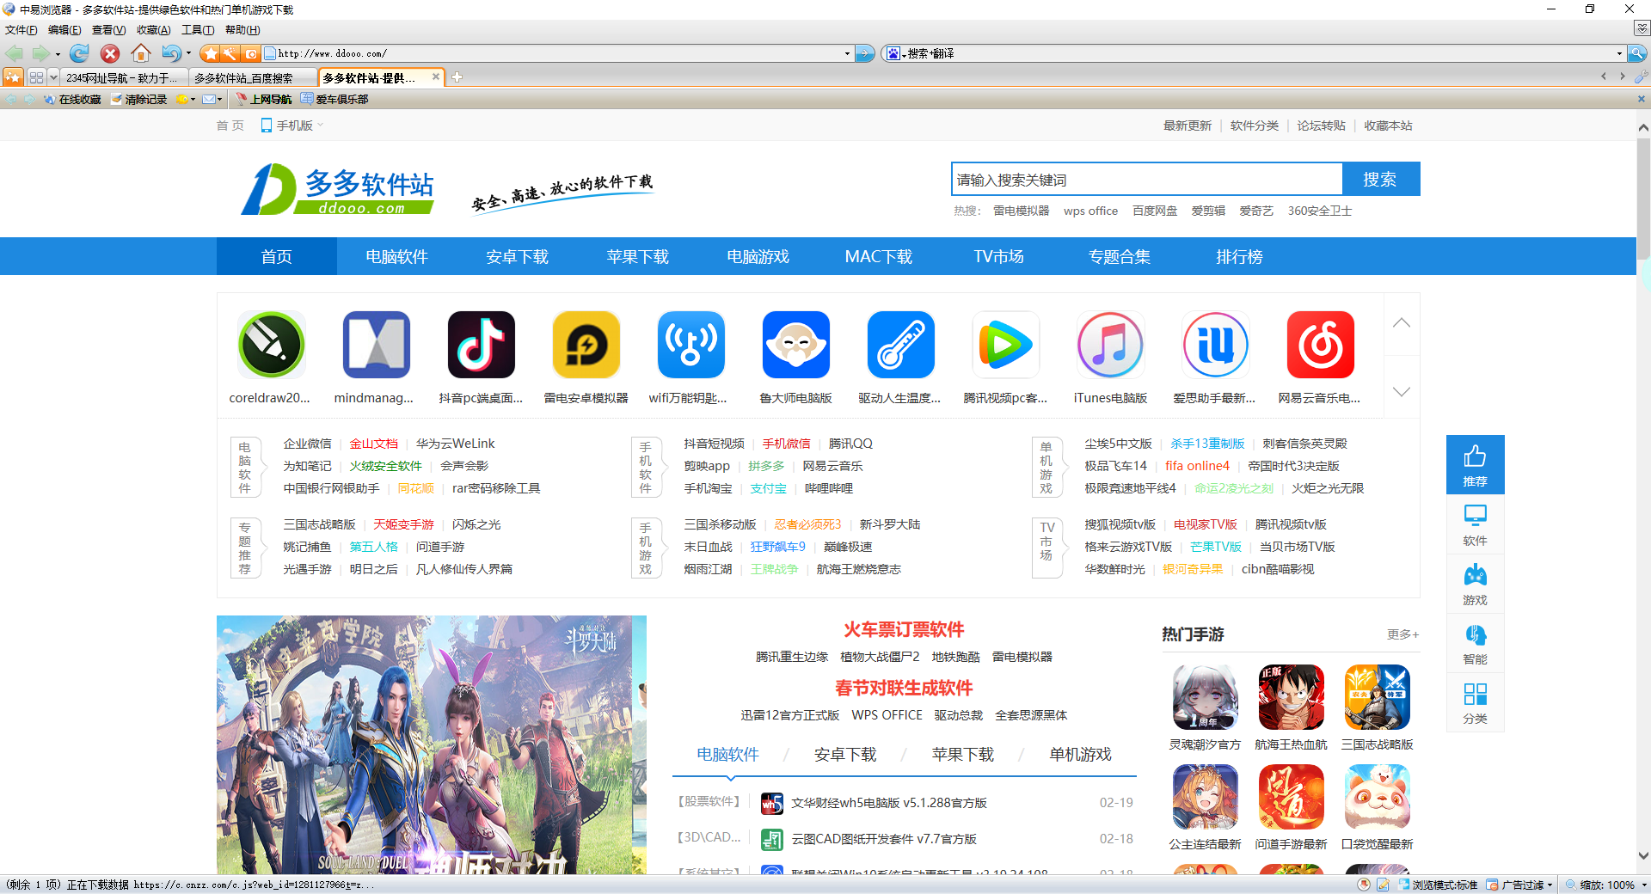1651x894 pixels.
Task: Open the 查看(V) menu
Action: click(109, 30)
